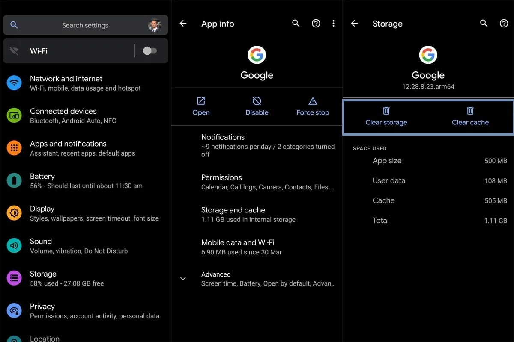Viewport: 514px width, 342px height.
Task: Click Clear storage button
Action: (386, 117)
